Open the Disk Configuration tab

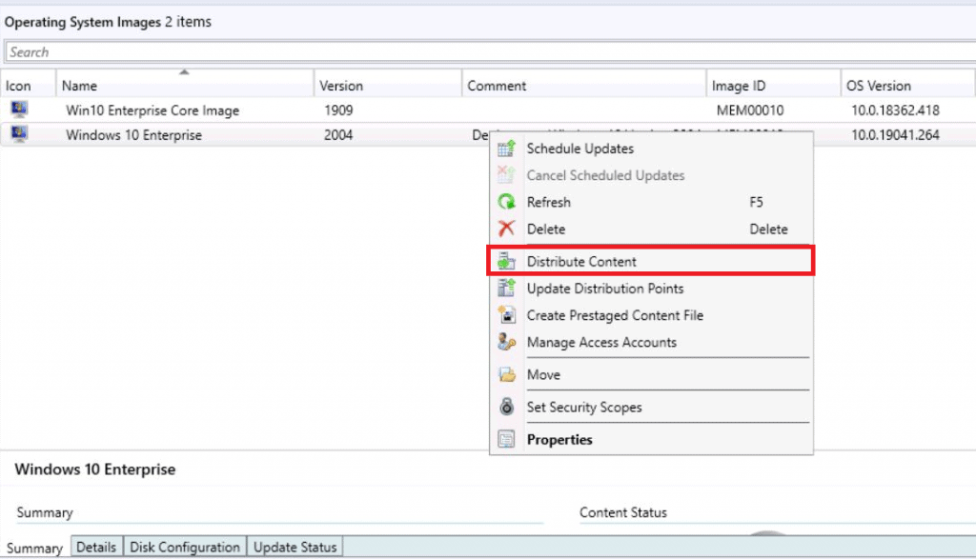click(x=184, y=547)
